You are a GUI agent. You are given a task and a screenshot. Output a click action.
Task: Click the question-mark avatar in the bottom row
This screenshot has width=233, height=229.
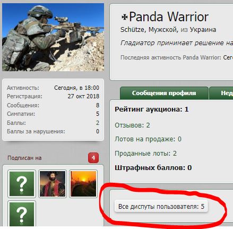[22, 214]
